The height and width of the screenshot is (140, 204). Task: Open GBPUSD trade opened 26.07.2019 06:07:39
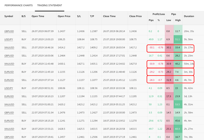point(10,32)
